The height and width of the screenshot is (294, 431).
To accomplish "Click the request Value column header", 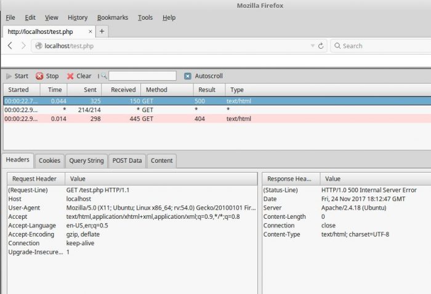I will point(161,179).
